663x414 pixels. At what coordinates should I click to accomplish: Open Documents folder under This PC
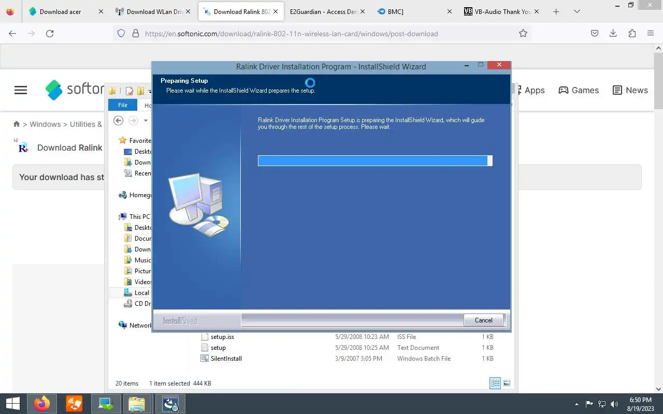click(x=138, y=239)
